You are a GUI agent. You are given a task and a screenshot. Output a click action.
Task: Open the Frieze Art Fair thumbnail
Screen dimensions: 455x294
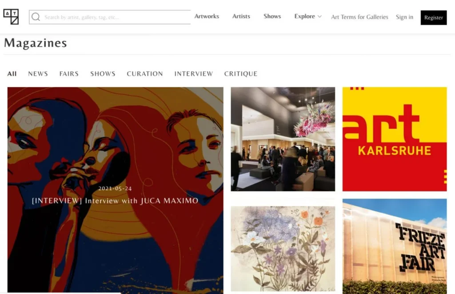395,246
